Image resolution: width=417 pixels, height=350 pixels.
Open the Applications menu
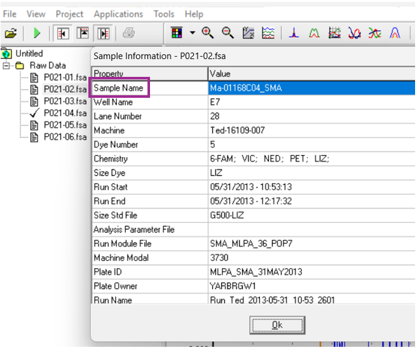coord(118,13)
